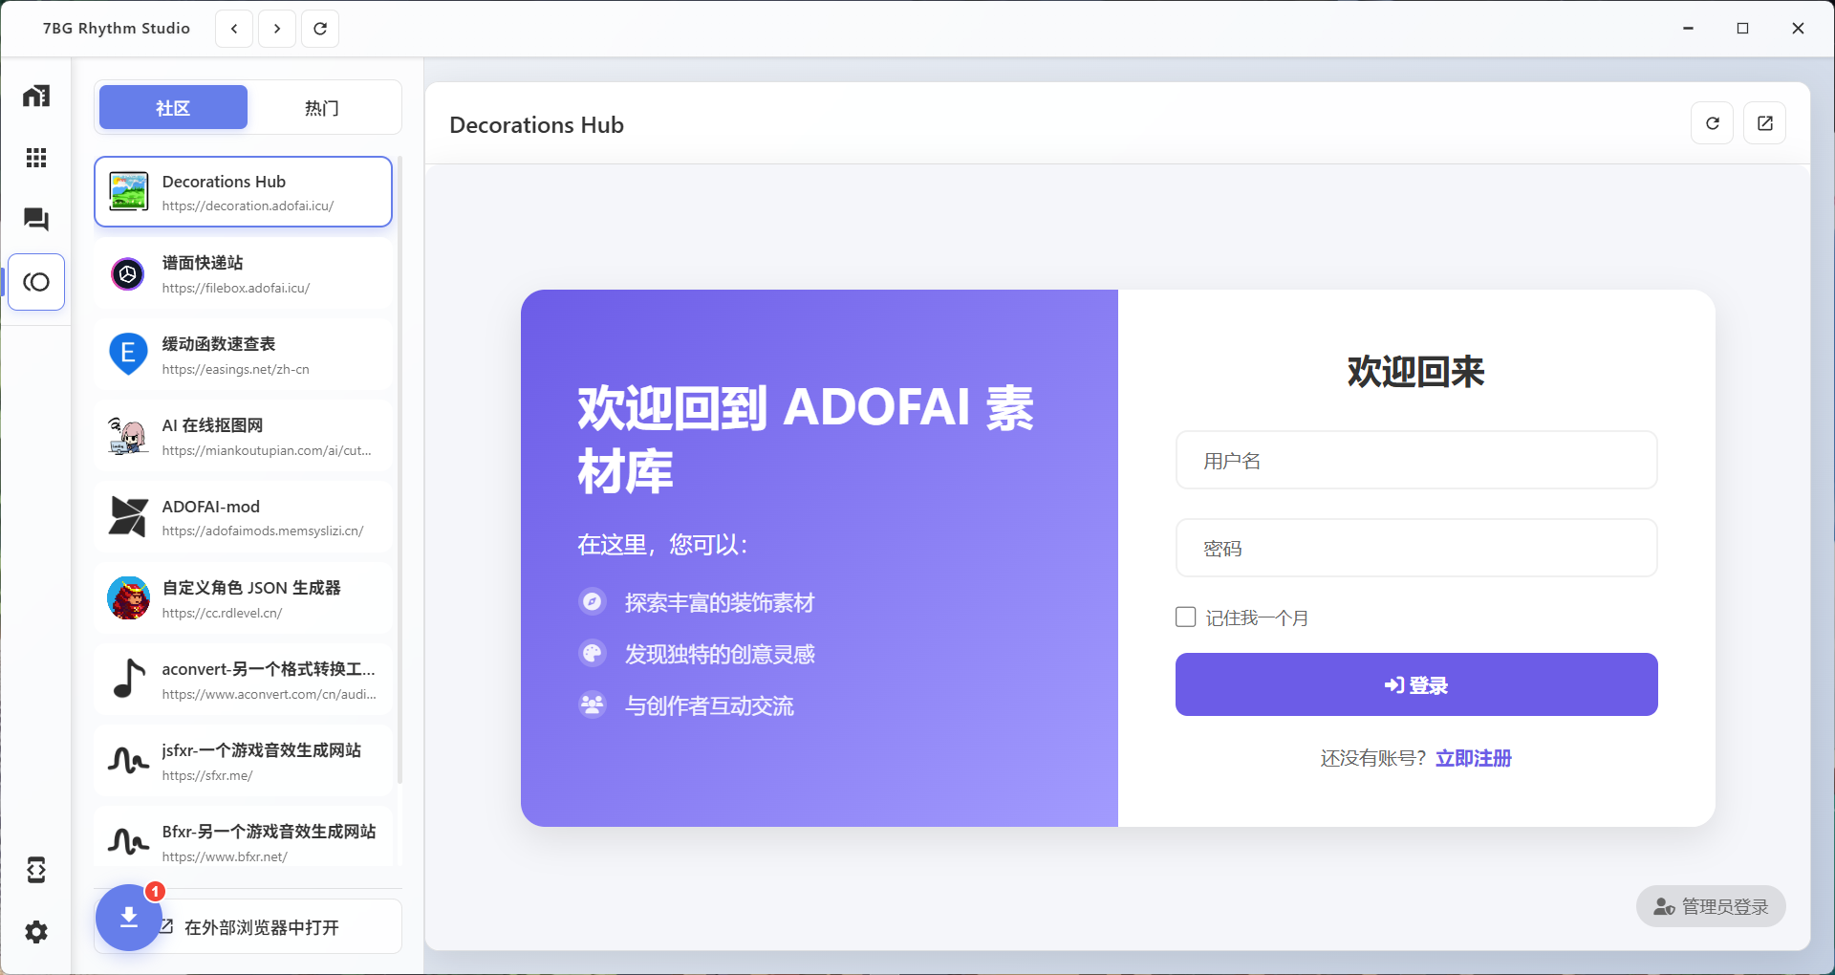Click the back navigation arrow in the titlebar
Image resolution: width=1835 pixels, height=975 pixels.
point(232,28)
